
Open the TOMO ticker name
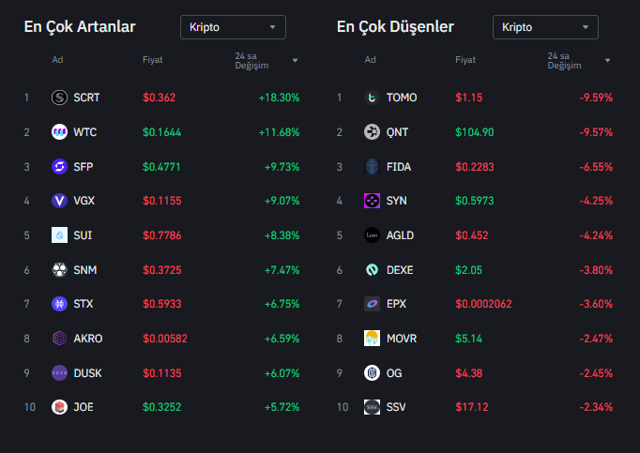(402, 98)
